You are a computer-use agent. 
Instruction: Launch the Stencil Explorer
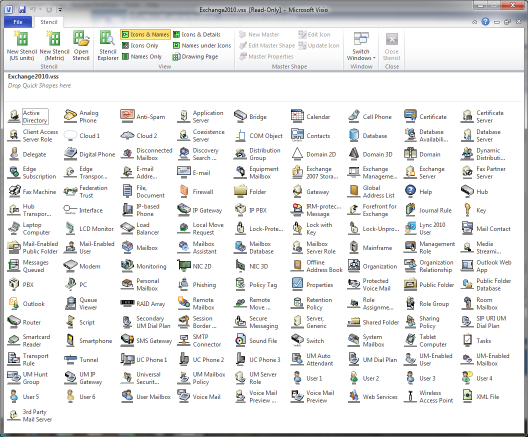pyautogui.click(x=108, y=46)
